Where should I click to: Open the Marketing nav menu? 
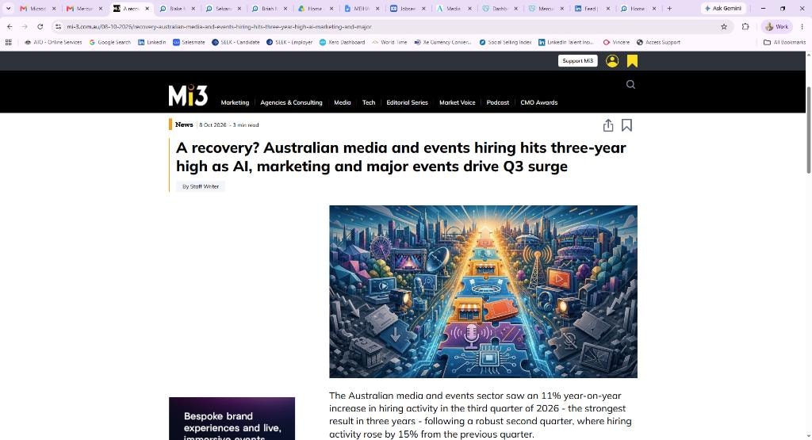click(x=235, y=102)
